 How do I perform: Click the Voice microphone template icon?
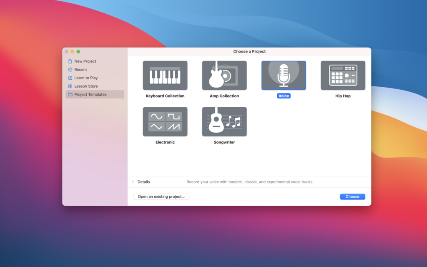[x=284, y=76]
